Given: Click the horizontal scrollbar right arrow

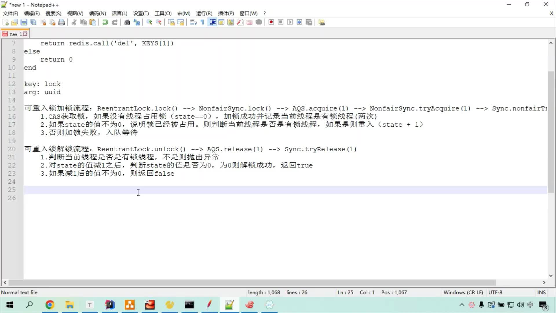Looking at the screenshot, I should click(544, 282).
